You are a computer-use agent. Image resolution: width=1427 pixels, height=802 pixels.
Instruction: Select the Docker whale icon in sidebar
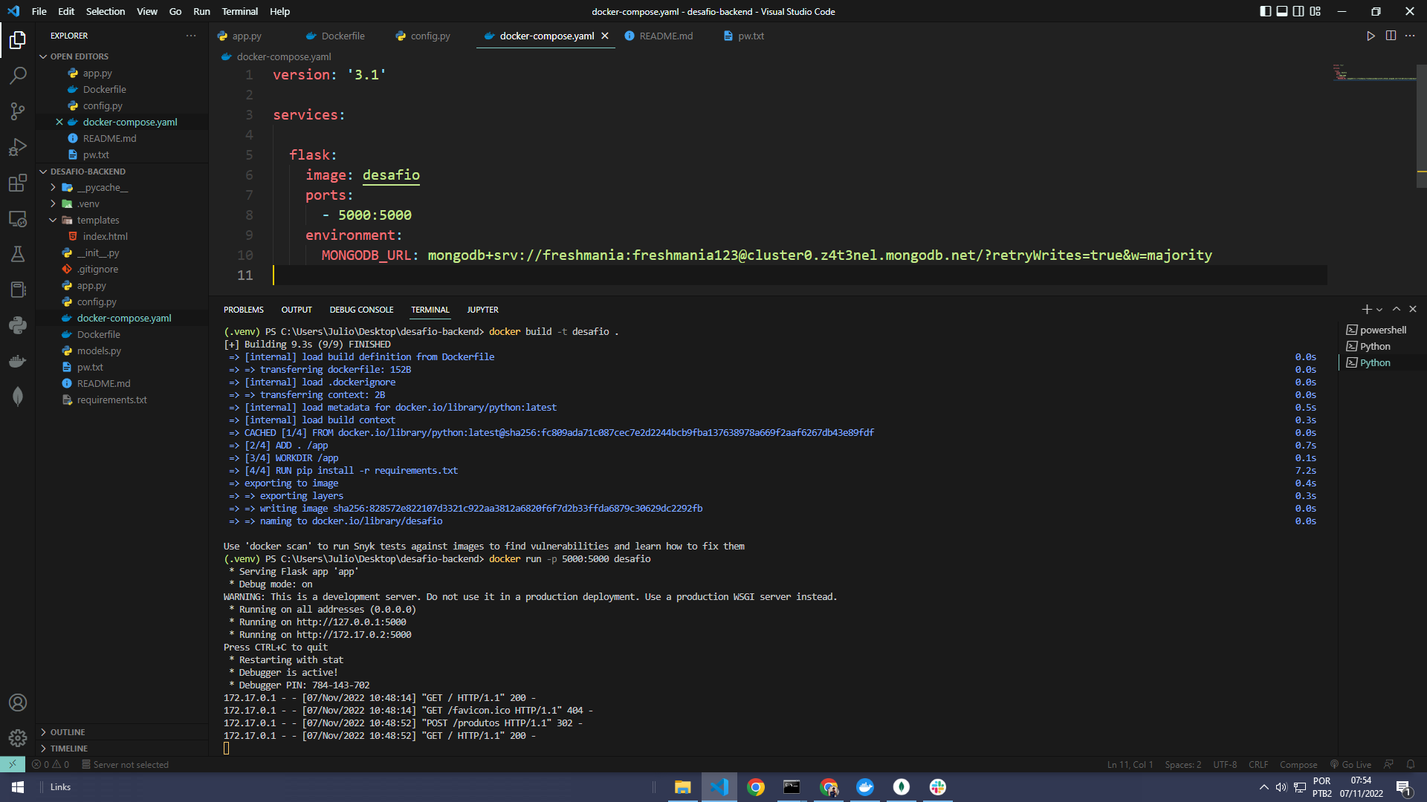[18, 361]
